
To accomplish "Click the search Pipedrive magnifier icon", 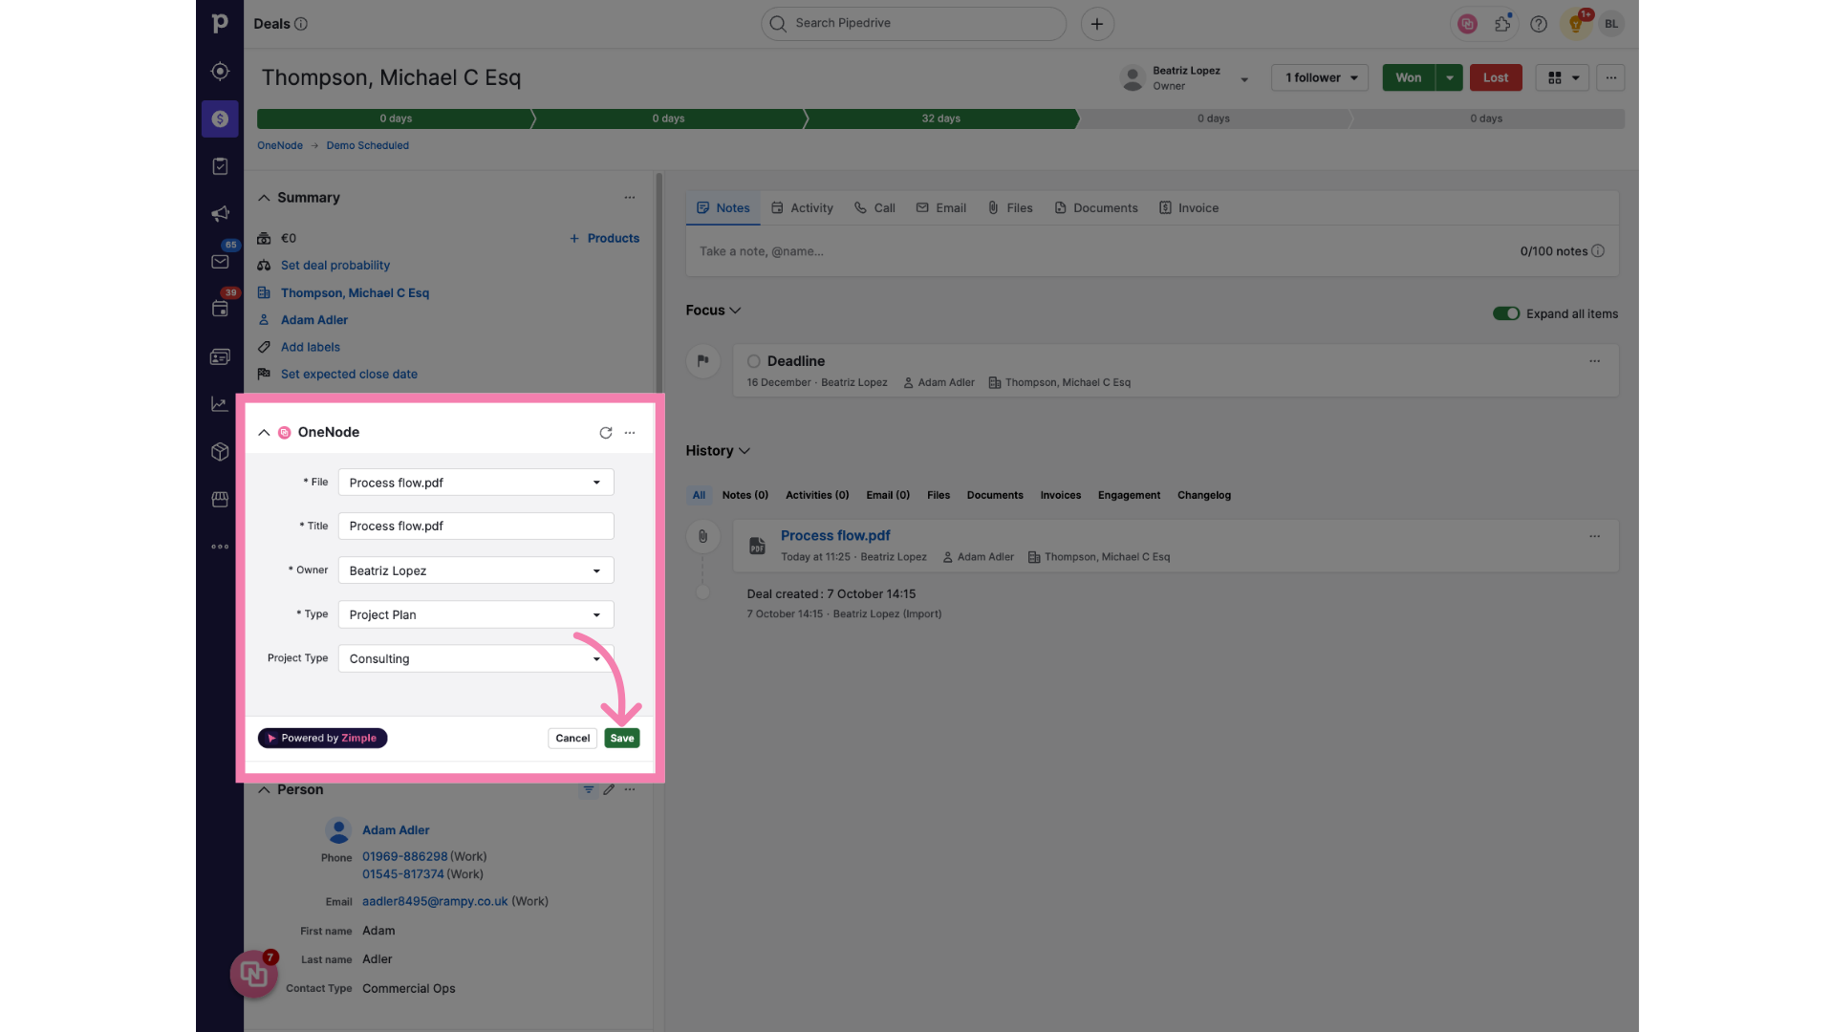I will pos(779,24).
